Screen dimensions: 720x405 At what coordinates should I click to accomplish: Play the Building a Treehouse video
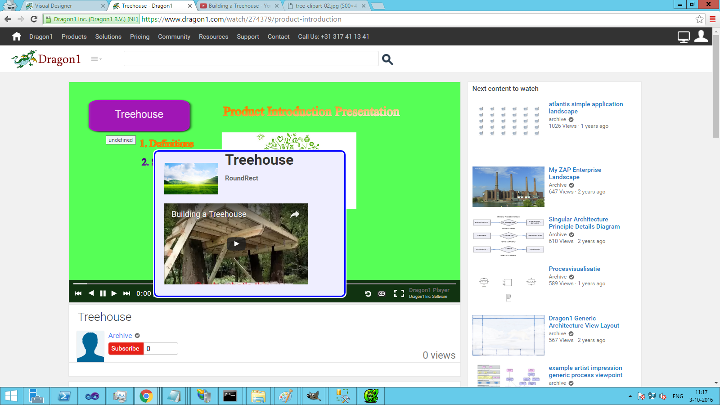(236, 244)
